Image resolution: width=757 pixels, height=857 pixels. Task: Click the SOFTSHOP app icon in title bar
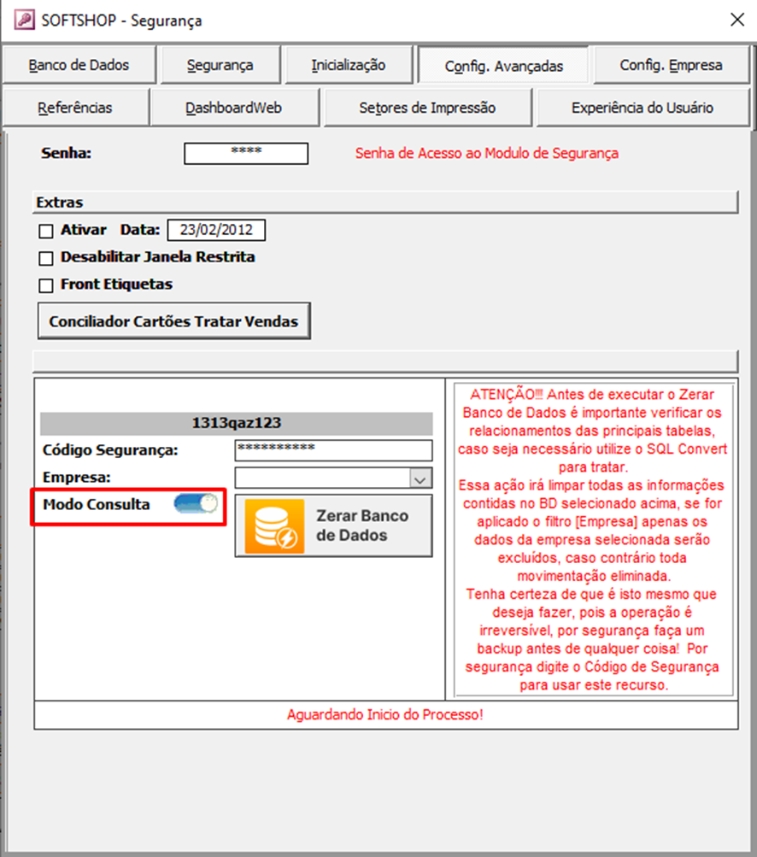25,21
